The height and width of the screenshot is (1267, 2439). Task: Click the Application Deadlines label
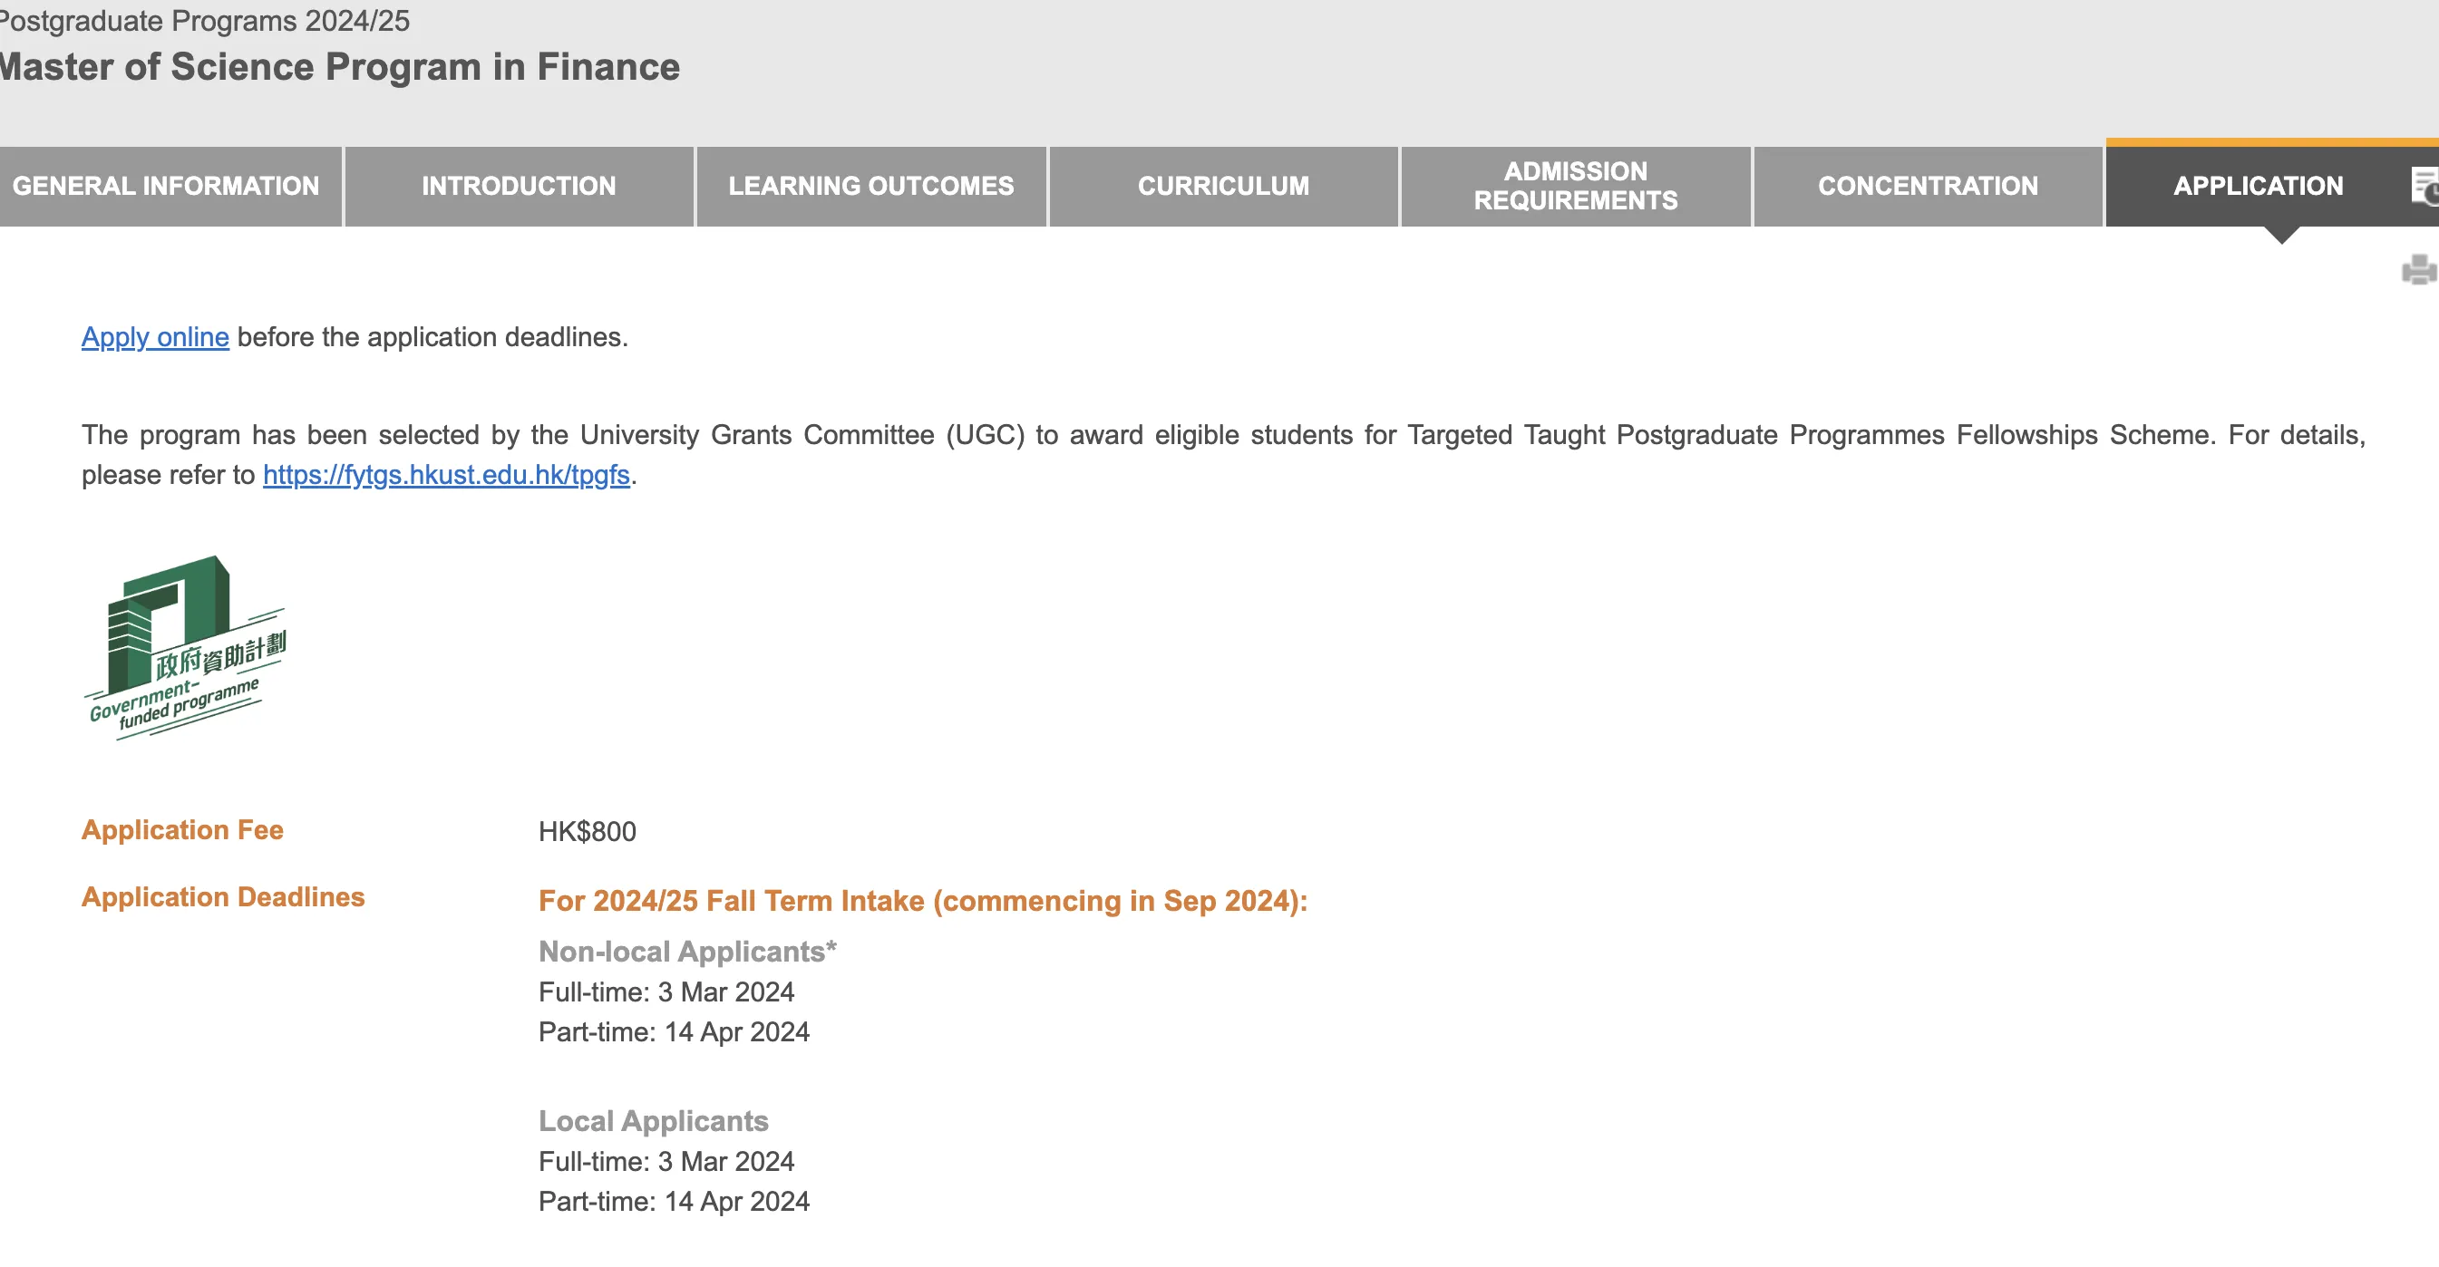pyautogui.click(x=223, y=897)
